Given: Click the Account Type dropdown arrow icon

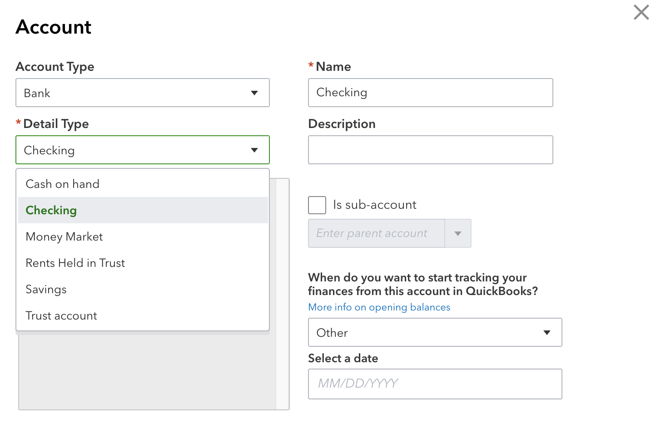Looking at the screenshot, I should [x=254, y=93].
